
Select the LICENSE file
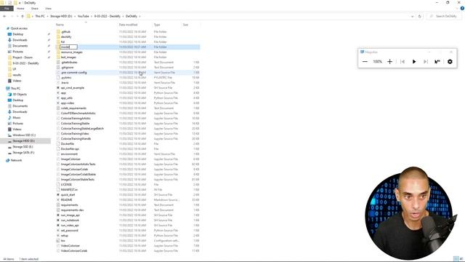(66, 184)
